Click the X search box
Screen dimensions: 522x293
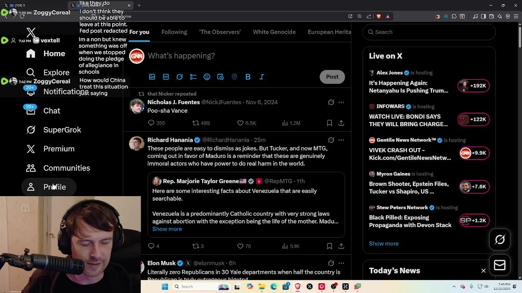(429, 32)
